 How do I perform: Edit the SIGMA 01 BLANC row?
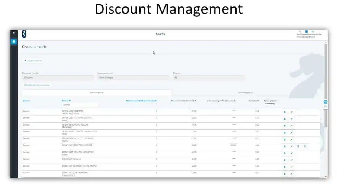coord(291,119)
